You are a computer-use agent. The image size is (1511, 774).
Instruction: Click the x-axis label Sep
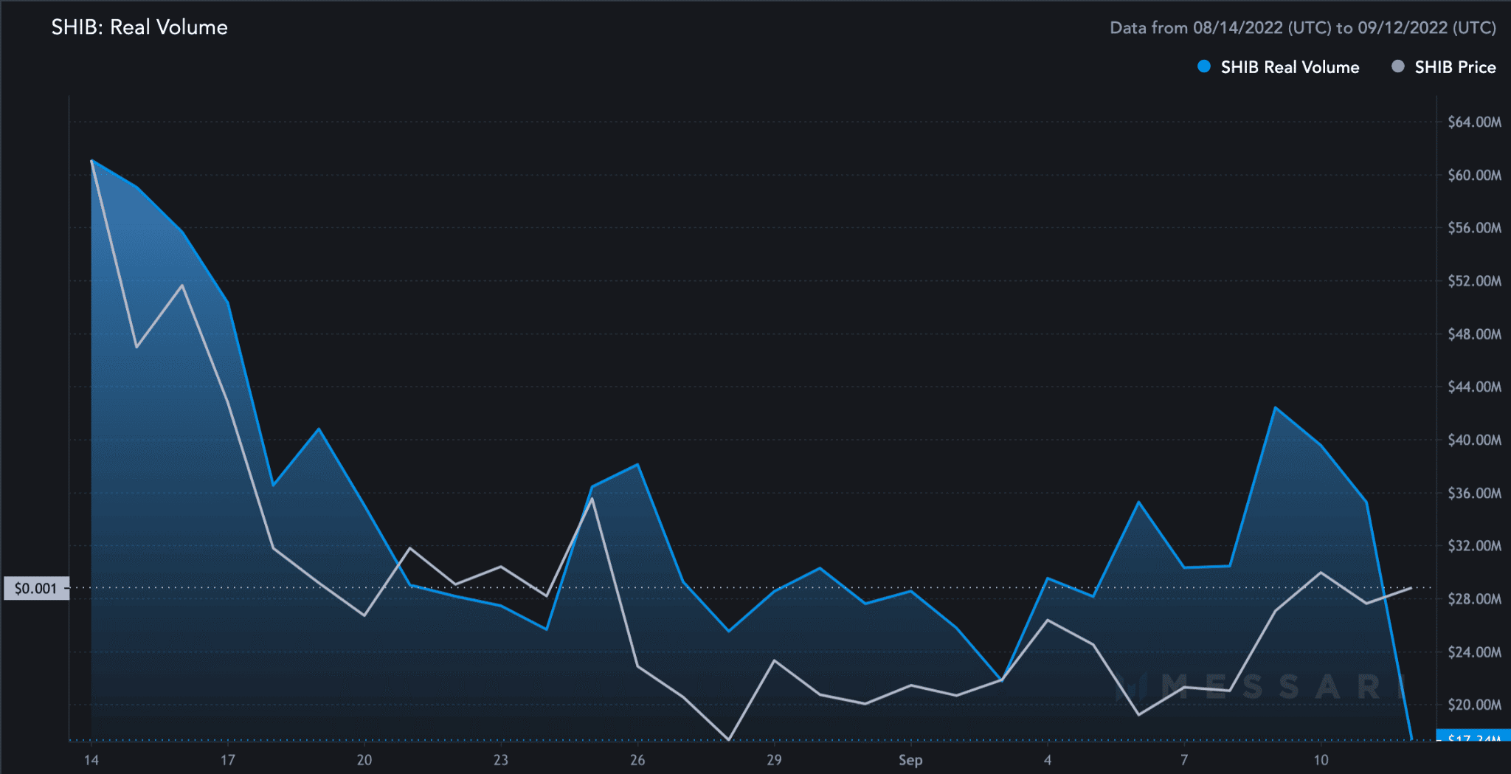point(910,760)
